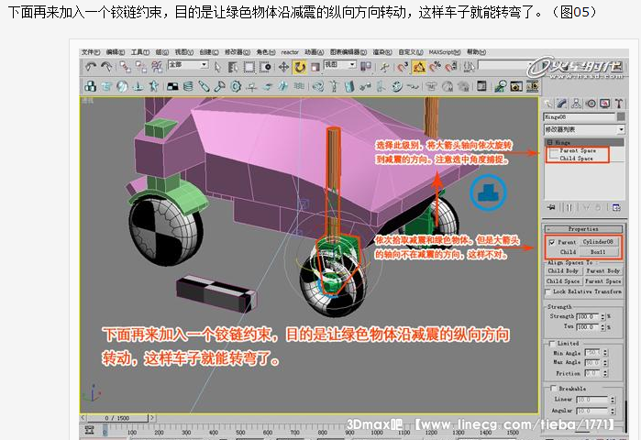641x440 pixels.
Task: Click Align Spaces To Child Space button
Action: [x=563, y=281]
